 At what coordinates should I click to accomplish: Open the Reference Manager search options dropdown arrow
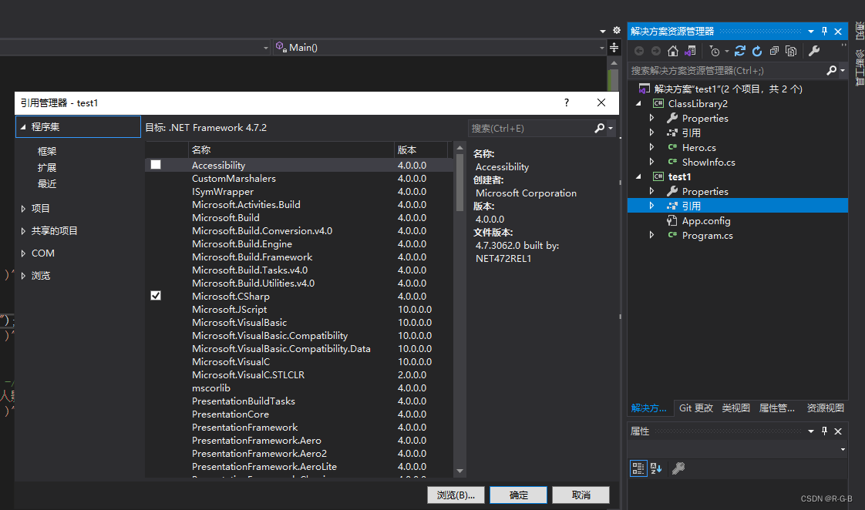coord(611,129)
